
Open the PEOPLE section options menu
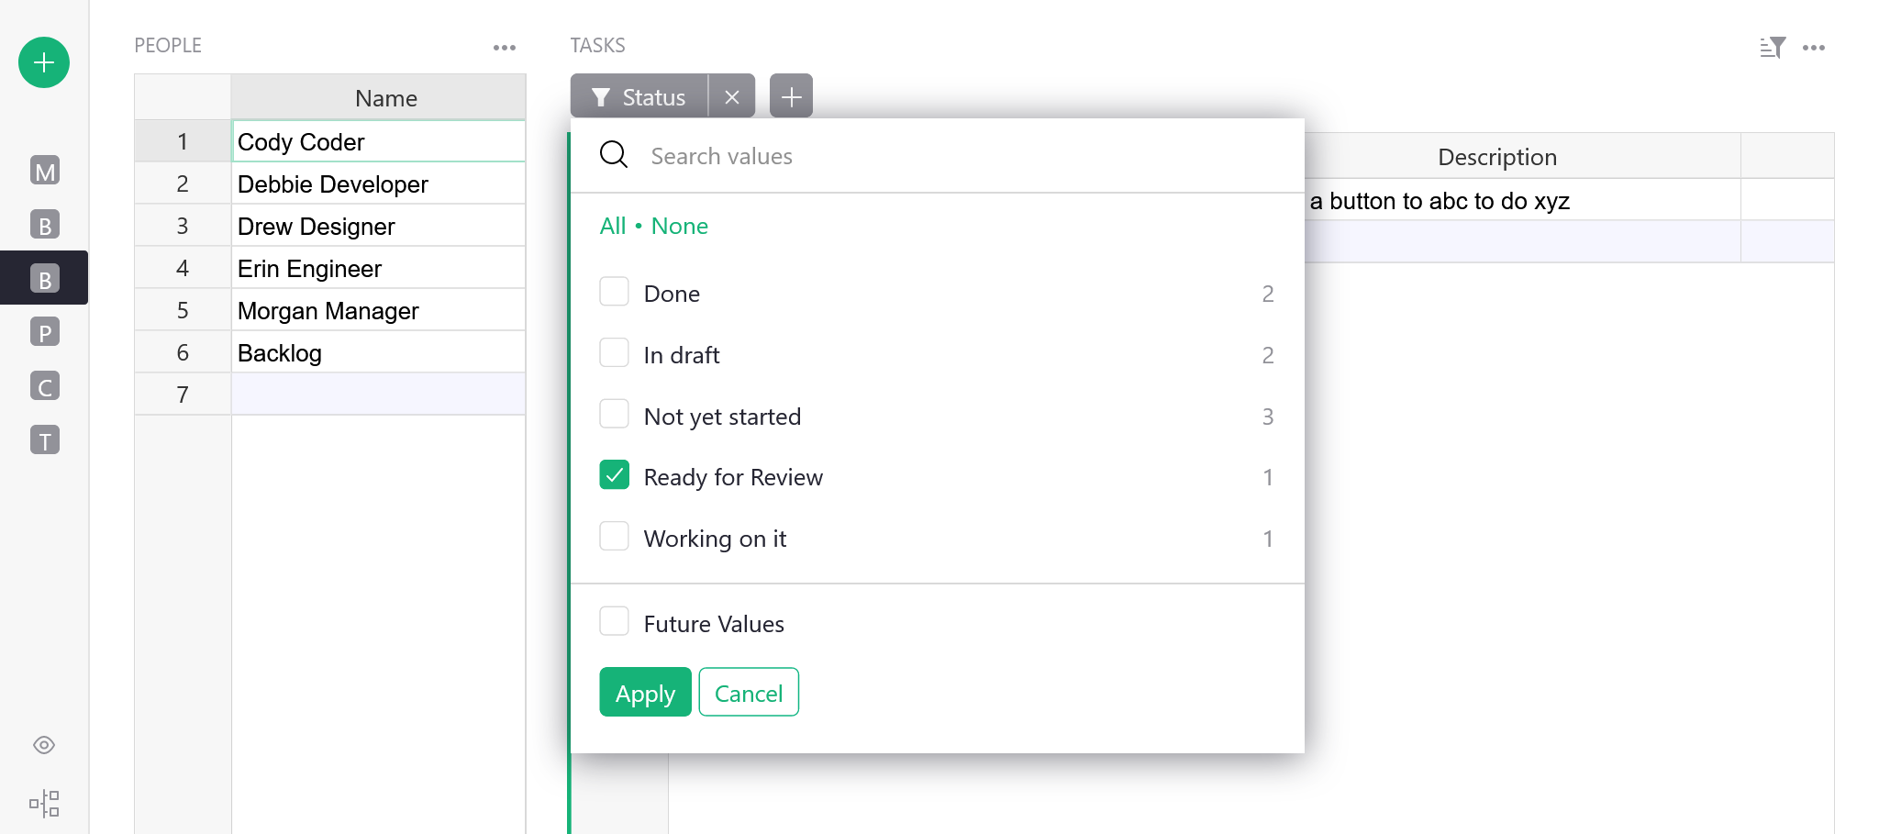pyautogui.click(x=504, y=48)
